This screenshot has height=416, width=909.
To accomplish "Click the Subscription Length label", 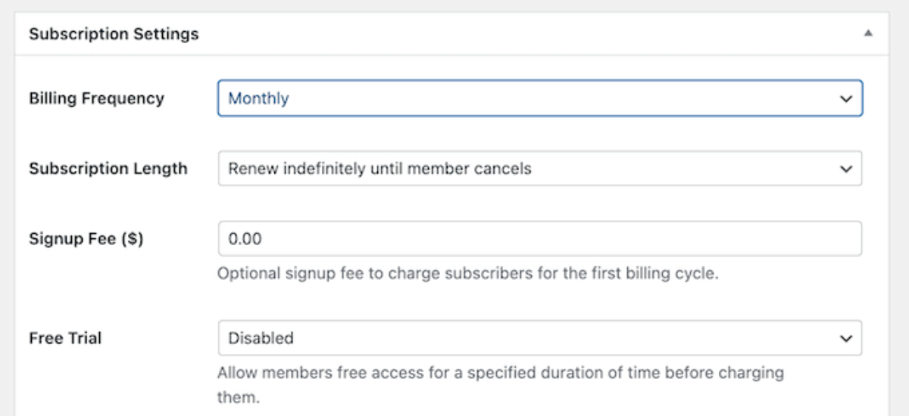I will point(108,169).
